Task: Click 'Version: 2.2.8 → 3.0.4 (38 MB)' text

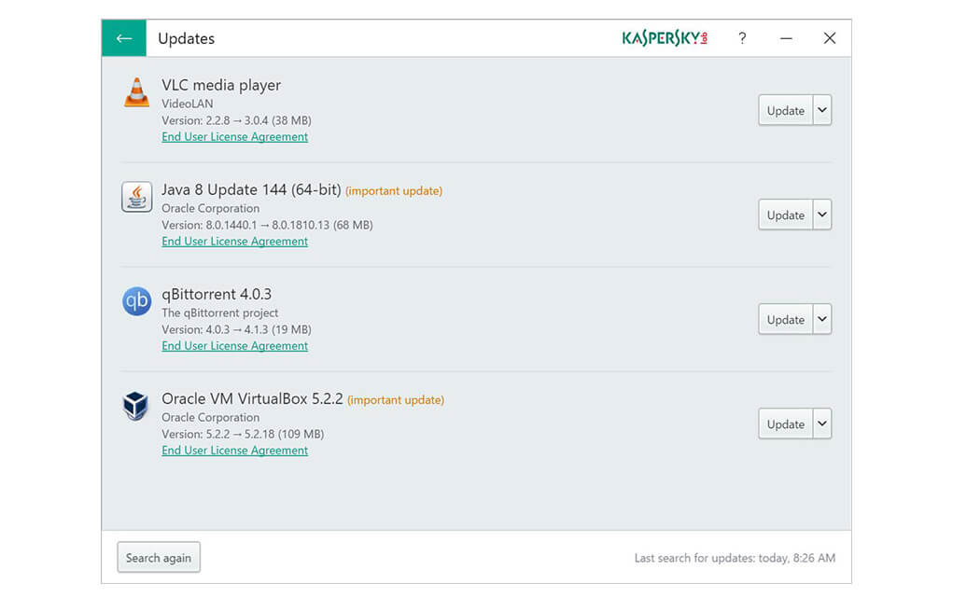Action: tap(236, 120)
